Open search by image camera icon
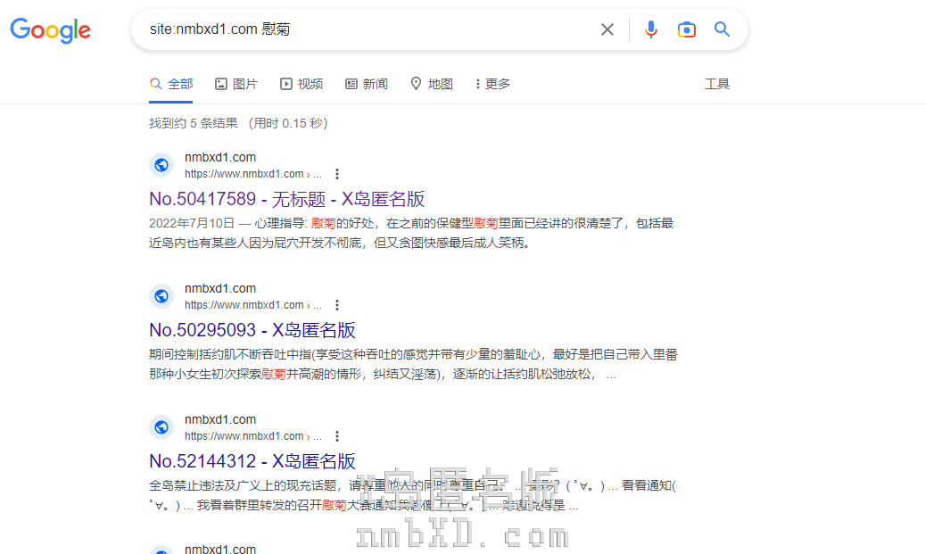 687,29
